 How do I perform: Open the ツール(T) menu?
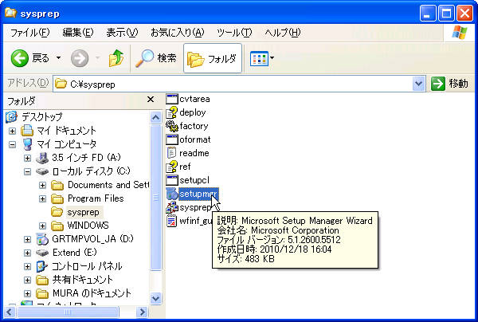[x=234, y=33]
